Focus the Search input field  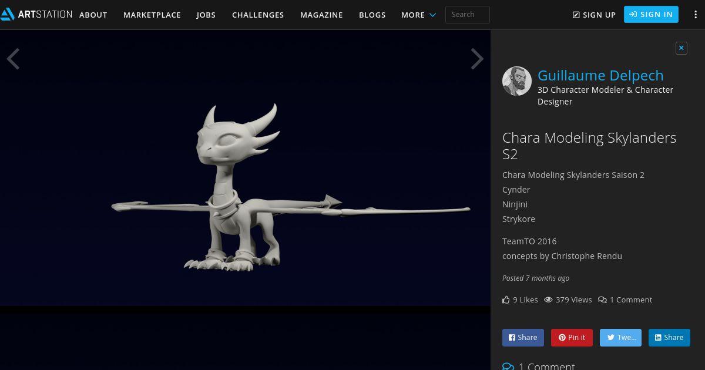click(x=468, y=15)
